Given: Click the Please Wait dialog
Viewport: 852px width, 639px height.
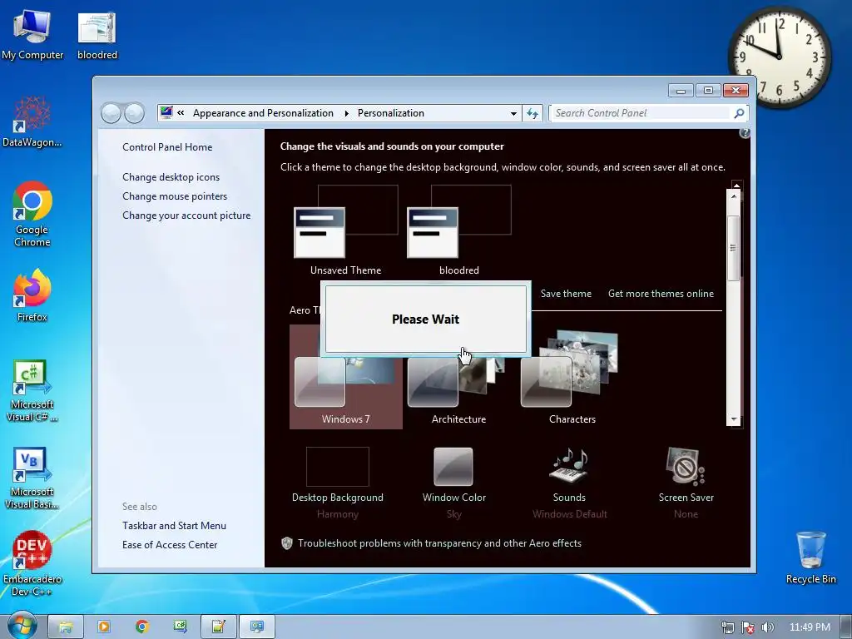Looking at the screenshot, I should [x=425, y=319].
